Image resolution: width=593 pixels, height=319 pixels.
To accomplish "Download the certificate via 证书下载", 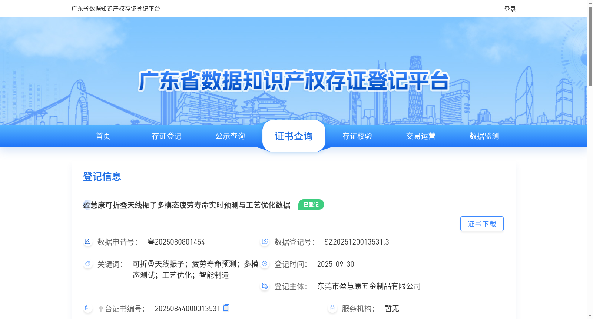I will click(x=482, y=224).
